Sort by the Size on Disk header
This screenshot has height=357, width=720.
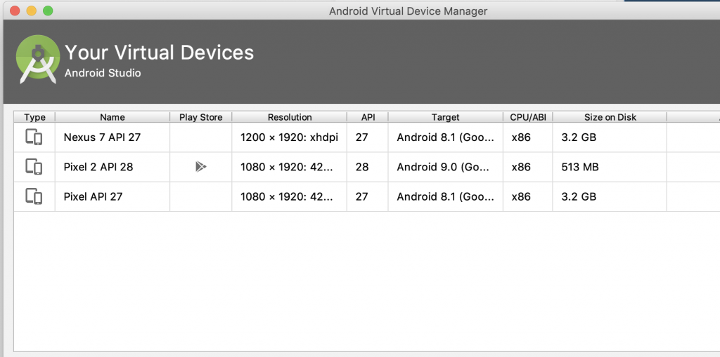610,117
